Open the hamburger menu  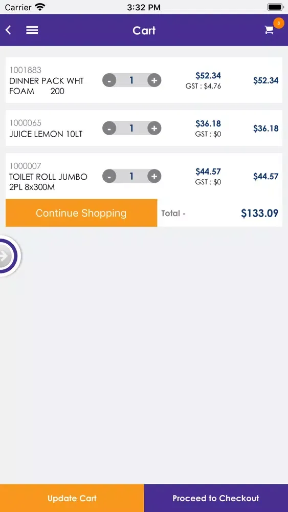click(32, 30)
